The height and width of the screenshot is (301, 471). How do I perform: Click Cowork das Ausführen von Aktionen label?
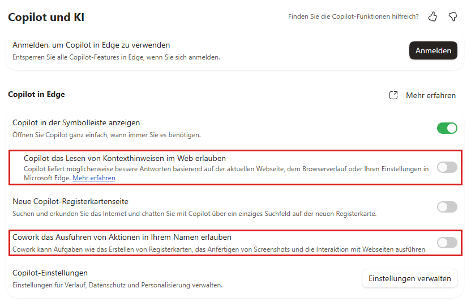[x=122, y=238]
